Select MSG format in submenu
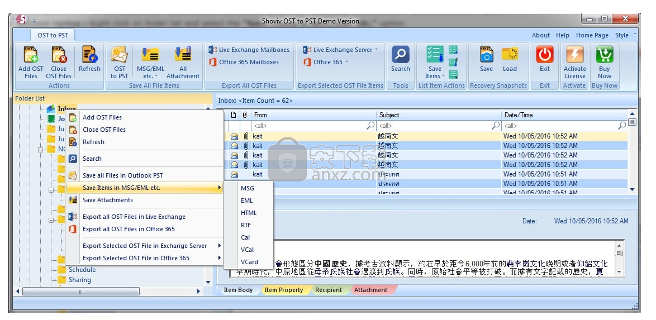The width and height of the screenshot is (656, 320). click(x=249, y=188)
